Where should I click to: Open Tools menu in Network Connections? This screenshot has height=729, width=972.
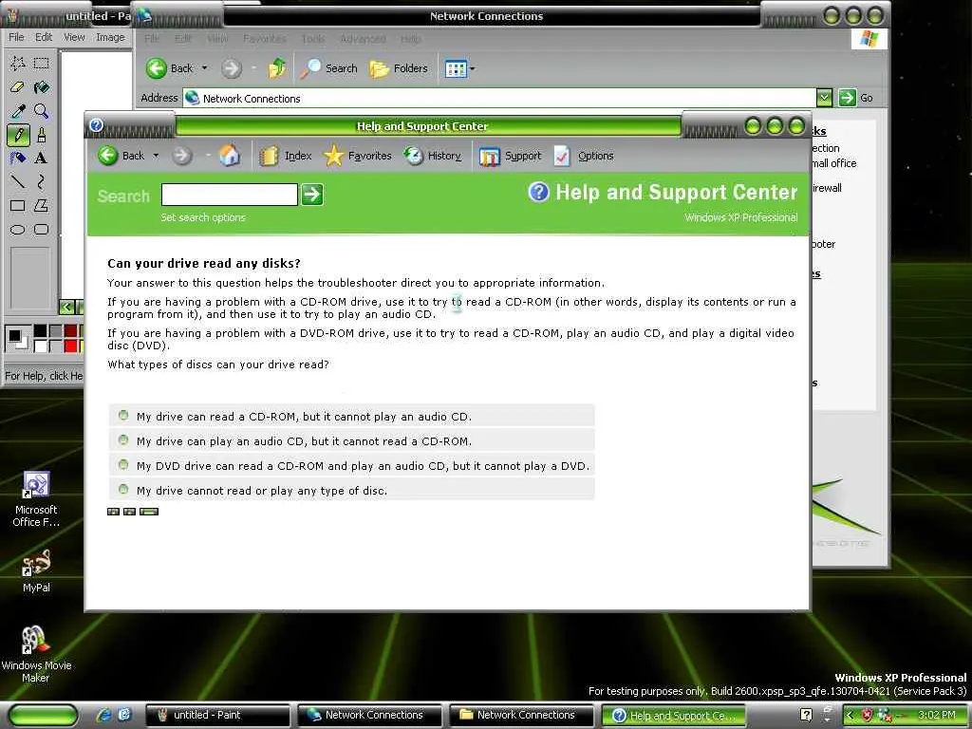click(x=313, y=39)
